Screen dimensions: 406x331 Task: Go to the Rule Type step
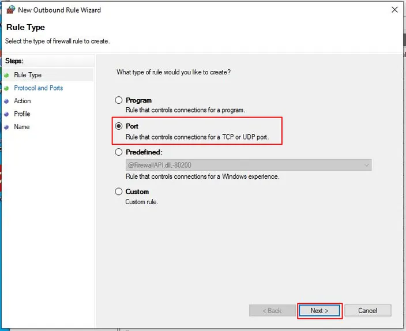(x=28, y=75)
